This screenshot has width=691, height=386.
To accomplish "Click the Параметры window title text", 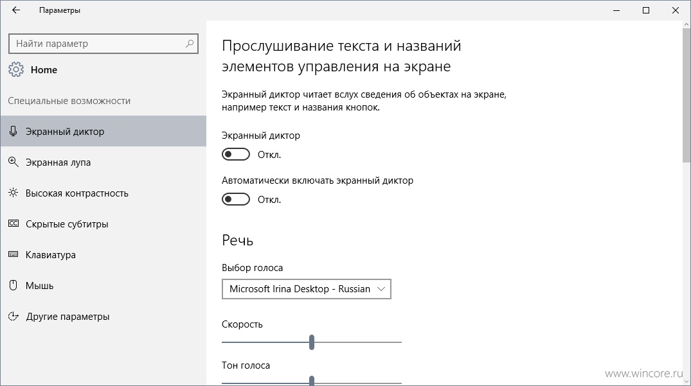I will [x=60, y=10].
